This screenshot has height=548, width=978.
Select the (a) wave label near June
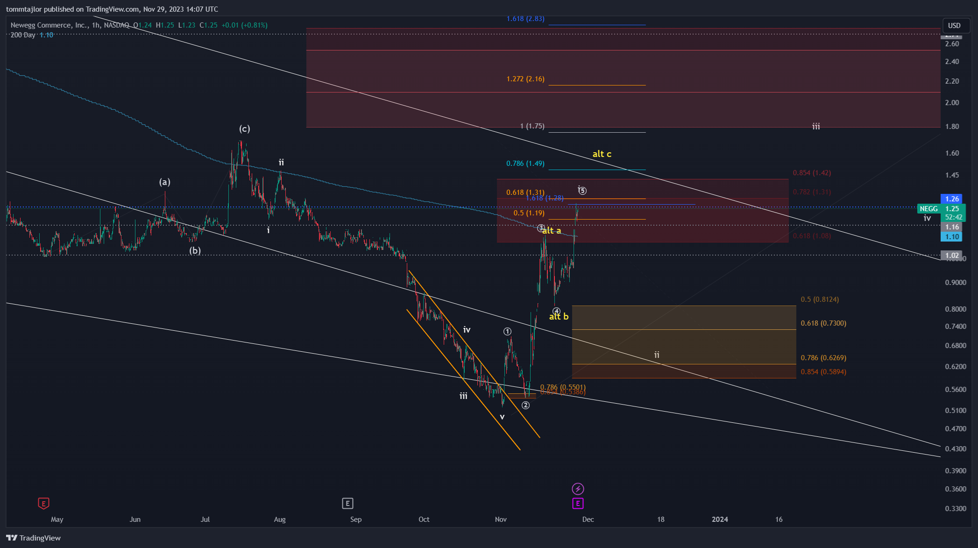164,182
